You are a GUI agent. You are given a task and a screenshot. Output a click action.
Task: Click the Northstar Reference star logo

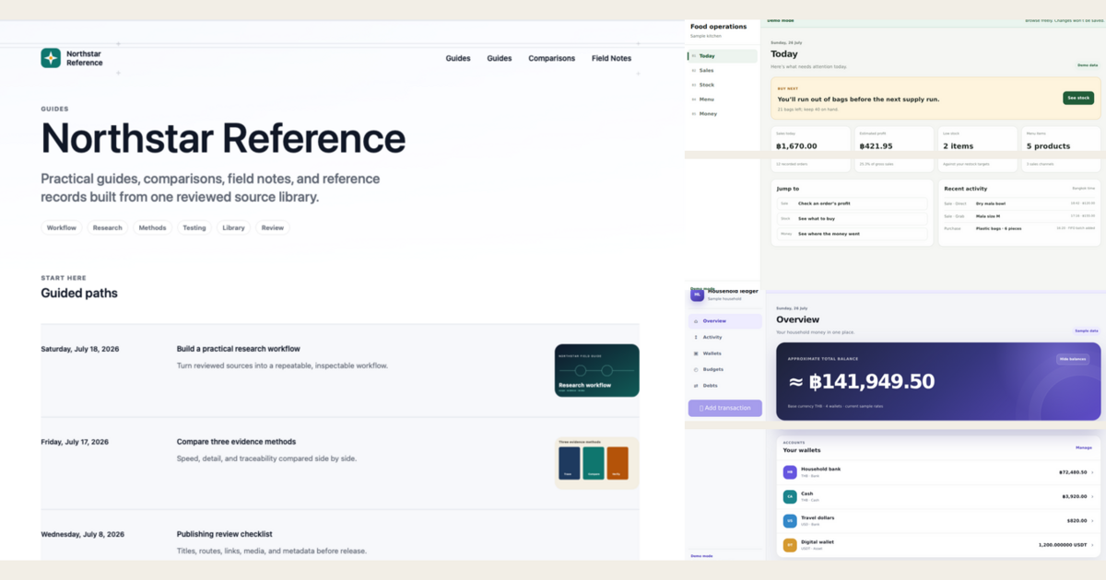(51, 58)
